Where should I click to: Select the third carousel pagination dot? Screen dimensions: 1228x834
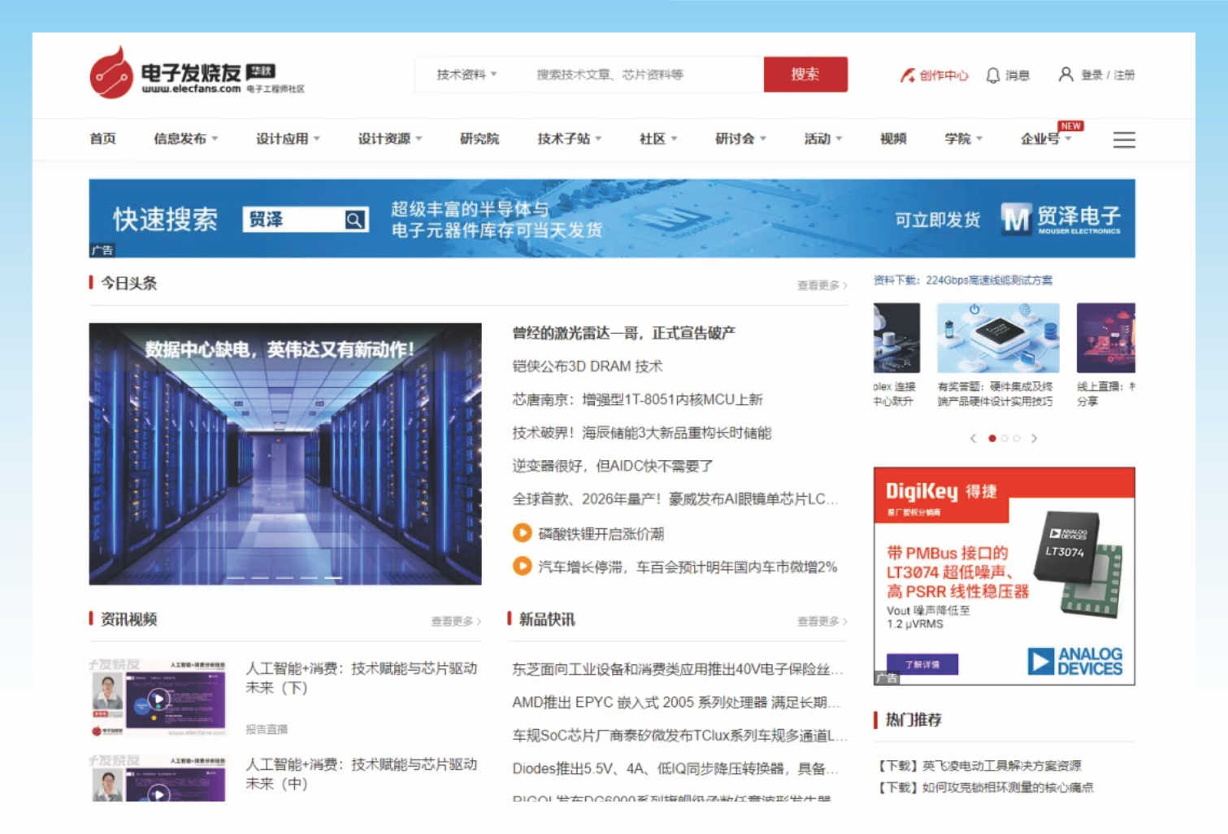[1017, 438]
